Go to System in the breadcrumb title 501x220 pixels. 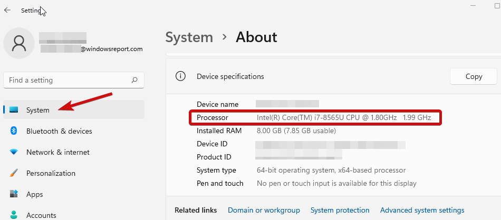click(x=189, y=37)
